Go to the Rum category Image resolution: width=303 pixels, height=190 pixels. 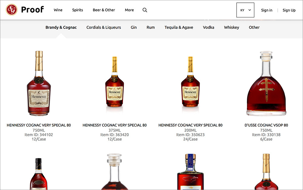[151, 27]
